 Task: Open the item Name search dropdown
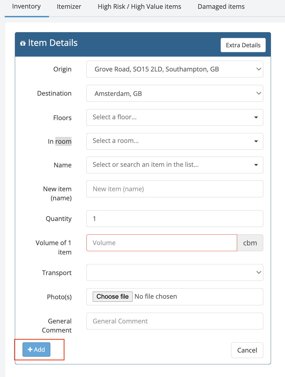point(175,165)
